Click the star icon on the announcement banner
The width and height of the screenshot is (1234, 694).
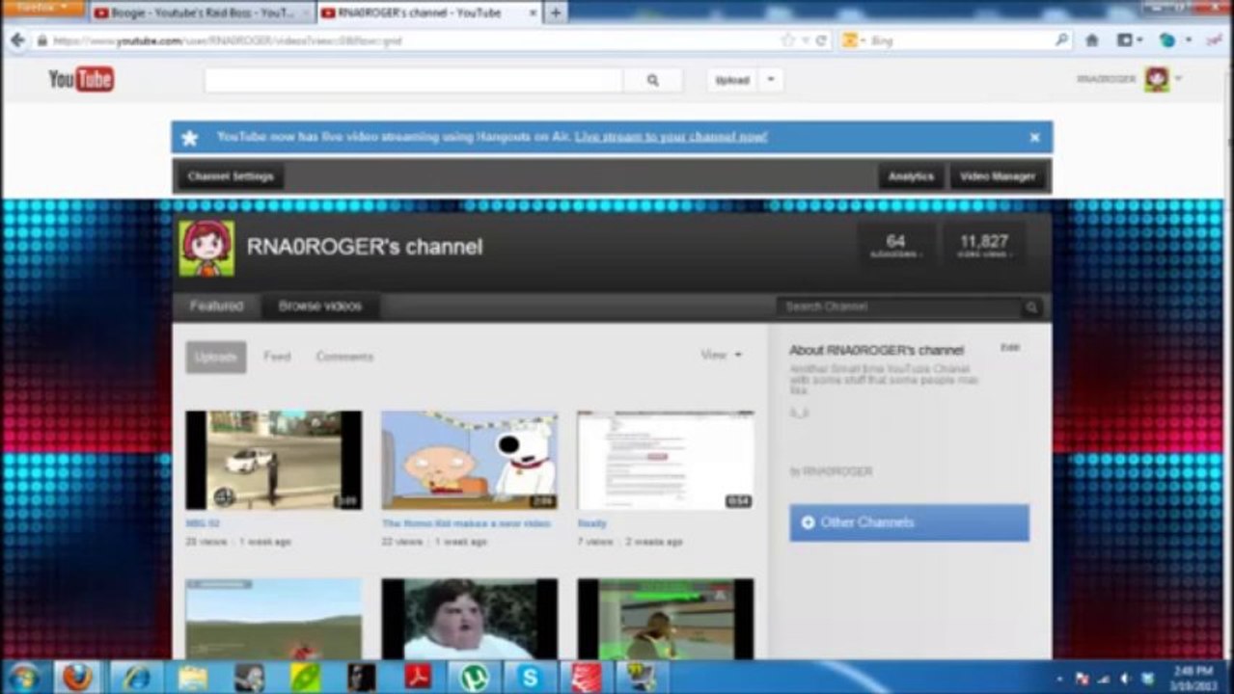(x=190, y=138)
